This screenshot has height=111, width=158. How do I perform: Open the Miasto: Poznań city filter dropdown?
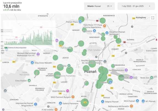[99, 6]
